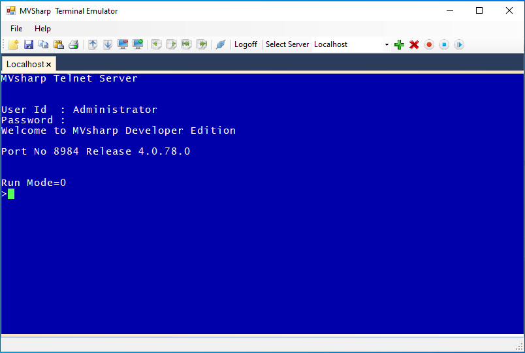The width and height of the screenshot is (525, 353).
Task: Click the Save floppy disk icon
Action: coord(29,44)
